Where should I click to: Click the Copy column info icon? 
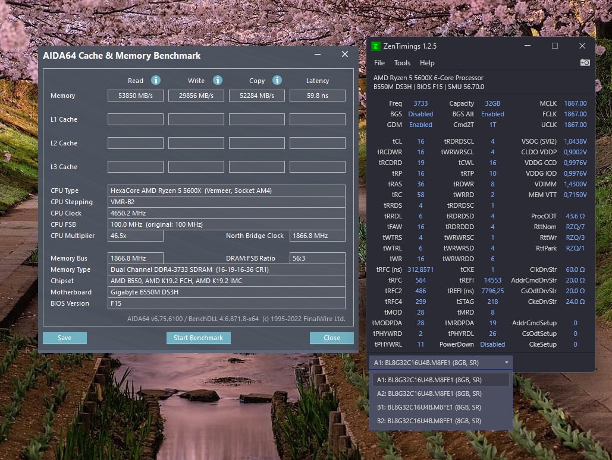tap(277, 80)
